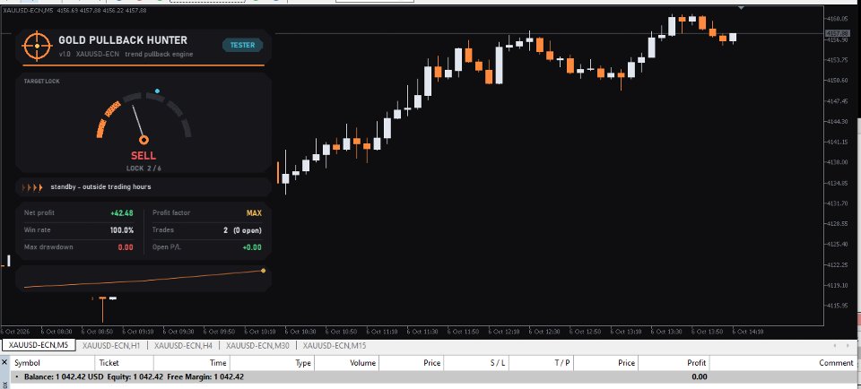Sort by the Type column header

(272, 363)
